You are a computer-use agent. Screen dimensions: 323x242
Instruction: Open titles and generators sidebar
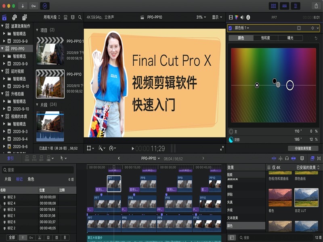click(24, 17)
